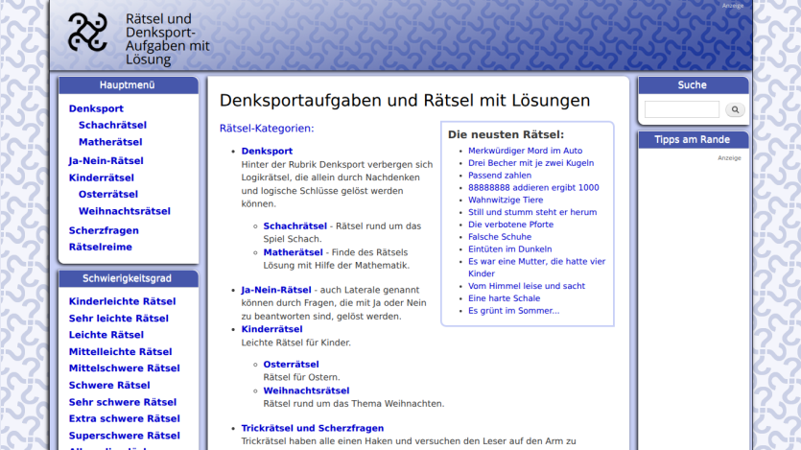The width and height of the screenshot is (801, 450).
Task: Click the 'Rätsel-Kategorien:' heading
Action: coord(267,129)
